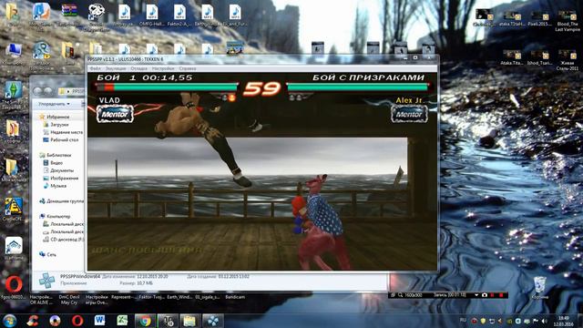
Task: Click the volume speaker tray icon
Action: click(x=545, y=321)
